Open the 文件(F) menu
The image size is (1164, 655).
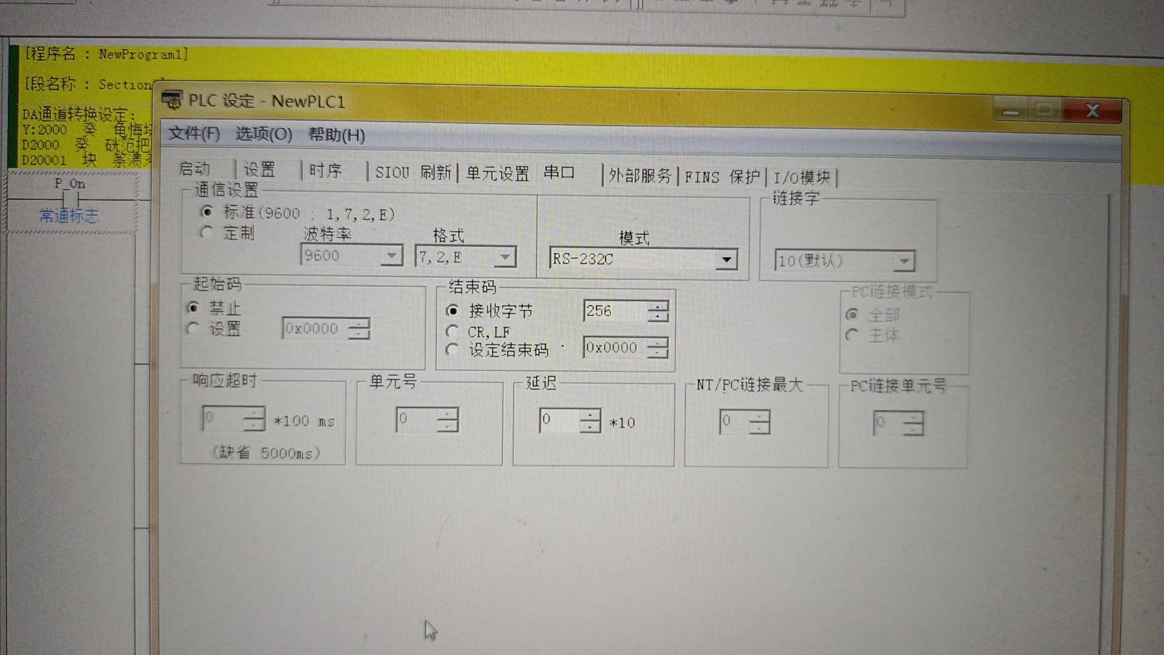pos(194,133)
